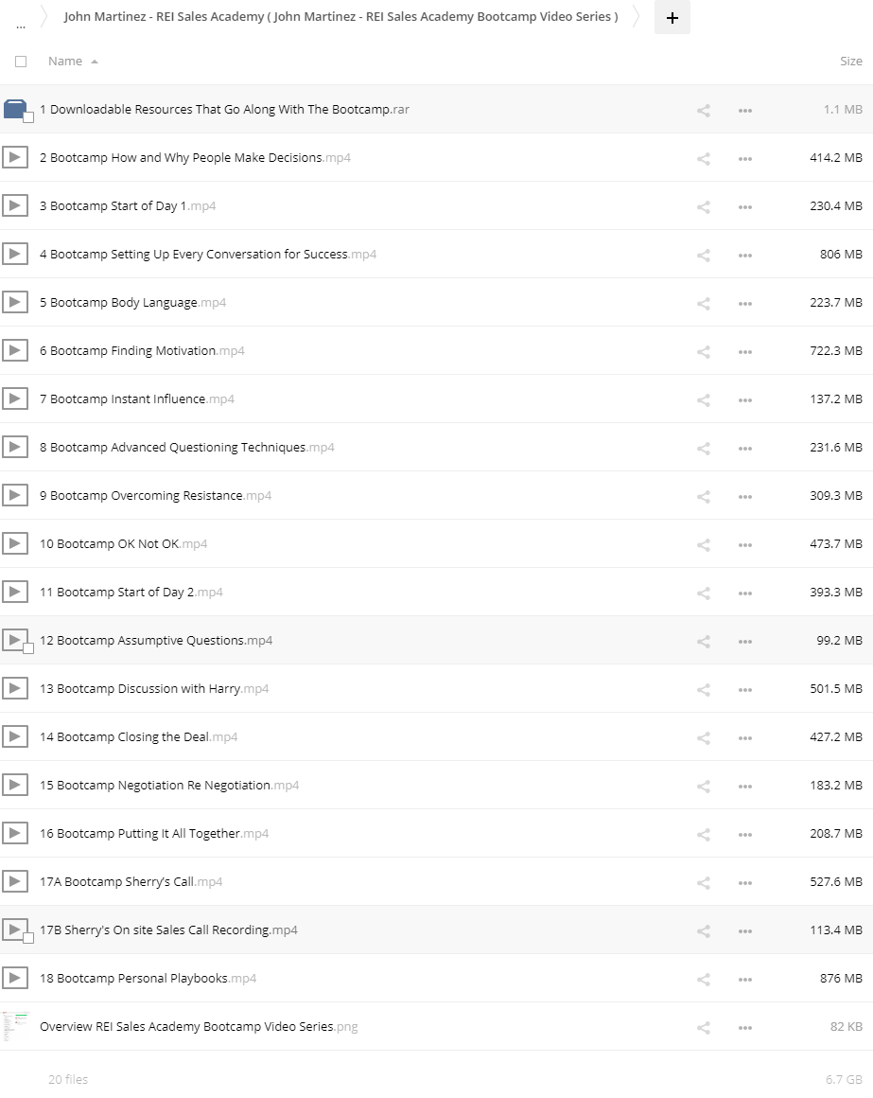Click play icon of 9 Bootcamp Overcoming Resistance
873x1098 pixels.
15,495
